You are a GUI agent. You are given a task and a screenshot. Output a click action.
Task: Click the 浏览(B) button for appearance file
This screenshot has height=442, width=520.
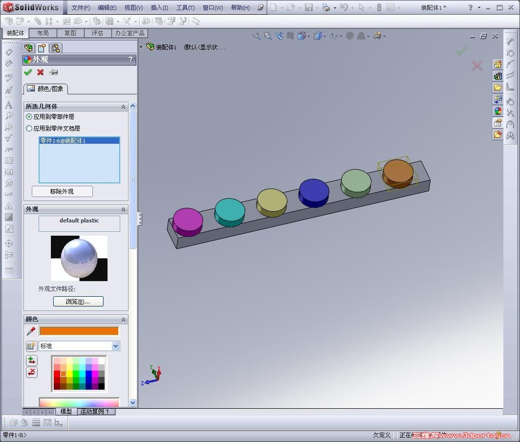click(79, 301)
